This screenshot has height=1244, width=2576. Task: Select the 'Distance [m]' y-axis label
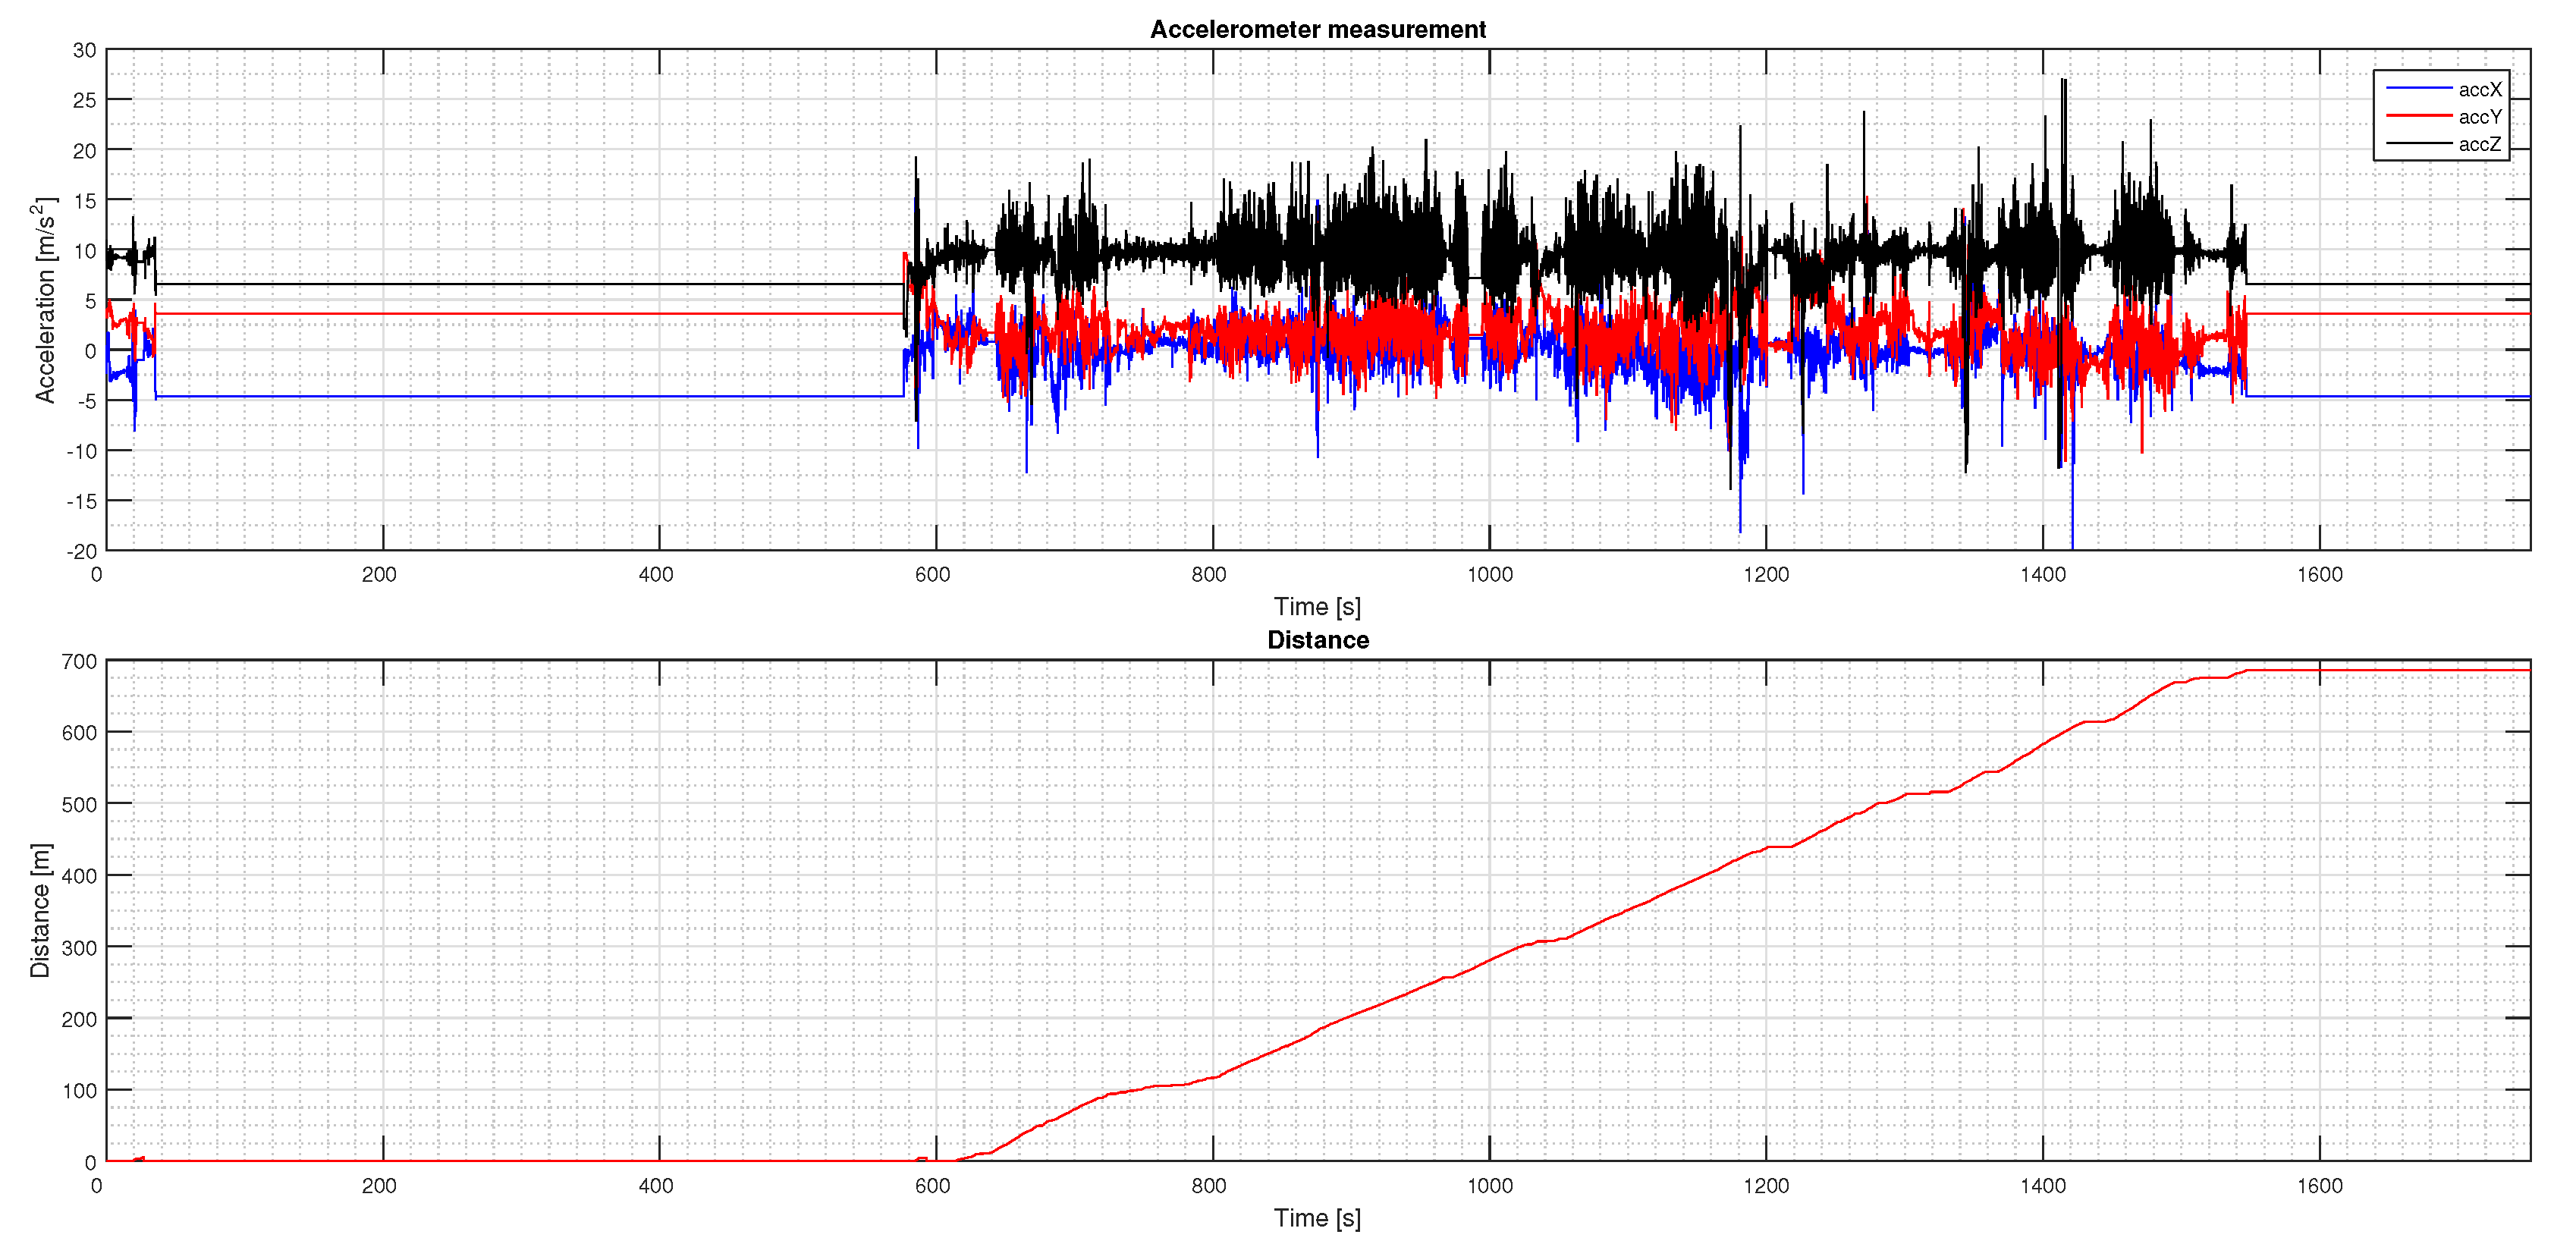point(40,910)
